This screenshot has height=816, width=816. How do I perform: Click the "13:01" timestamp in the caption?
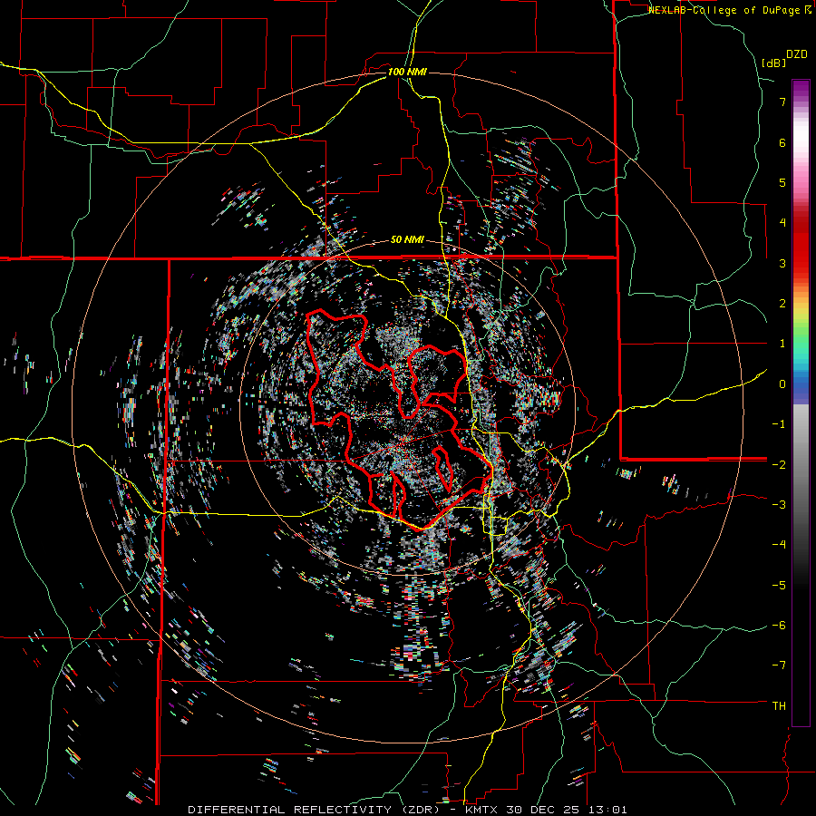[607, 810]
